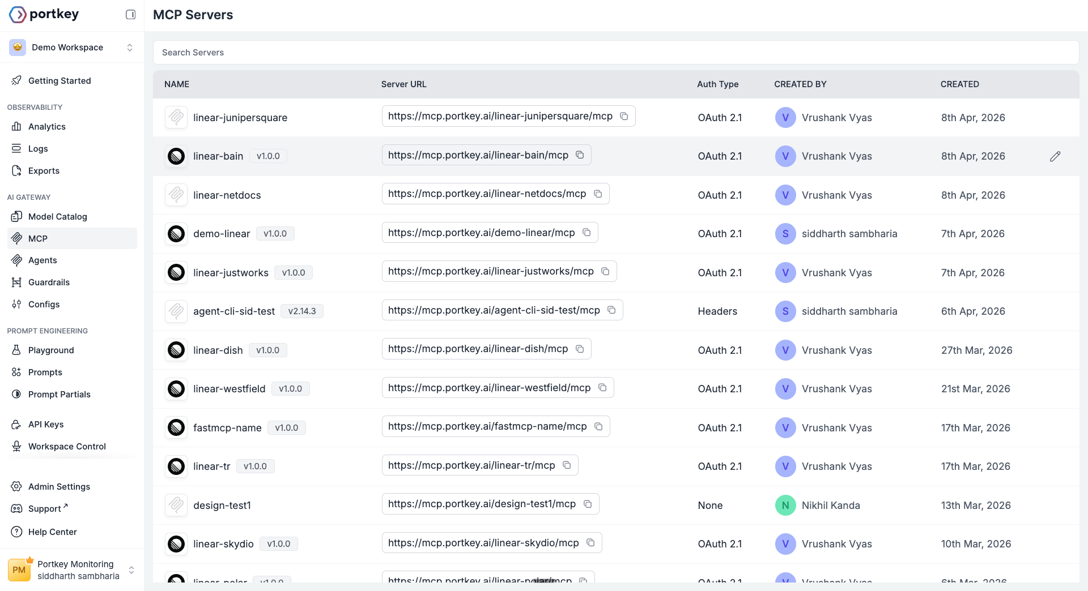
Task: Click the v2.14.3 version badge
Action: pos(302,311)
